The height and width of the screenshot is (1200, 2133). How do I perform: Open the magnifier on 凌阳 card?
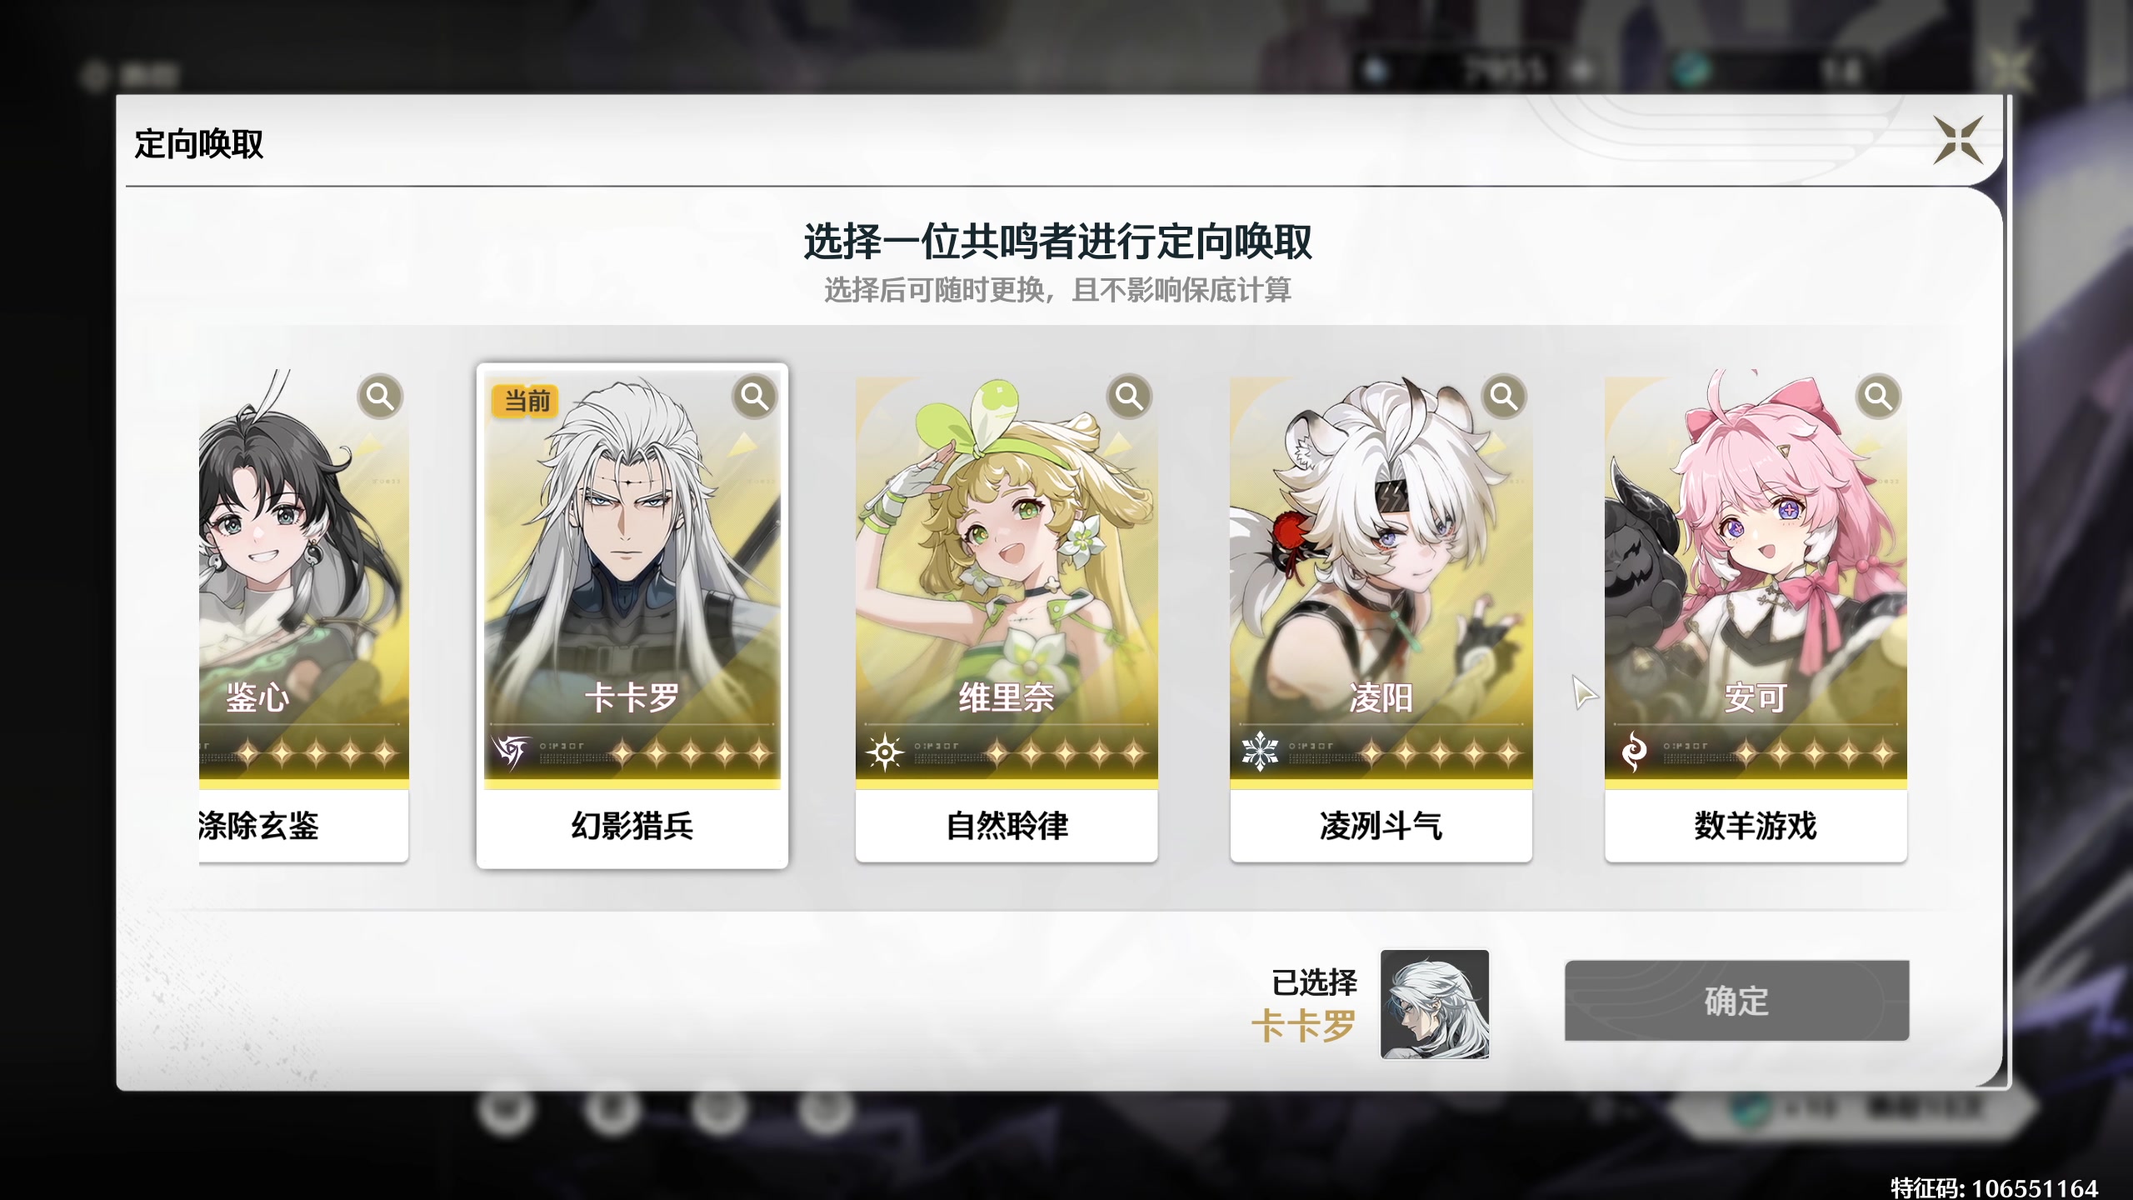coord(1504,397)
